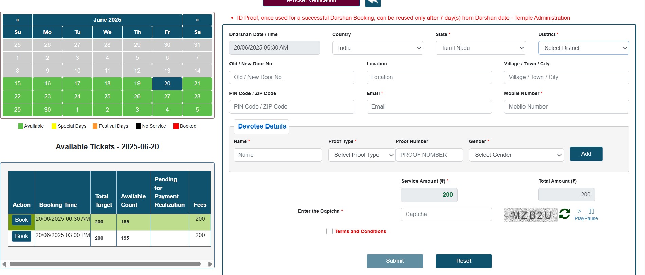Pause the captcha audio
645x275 pixels.
tap(591, 211)
